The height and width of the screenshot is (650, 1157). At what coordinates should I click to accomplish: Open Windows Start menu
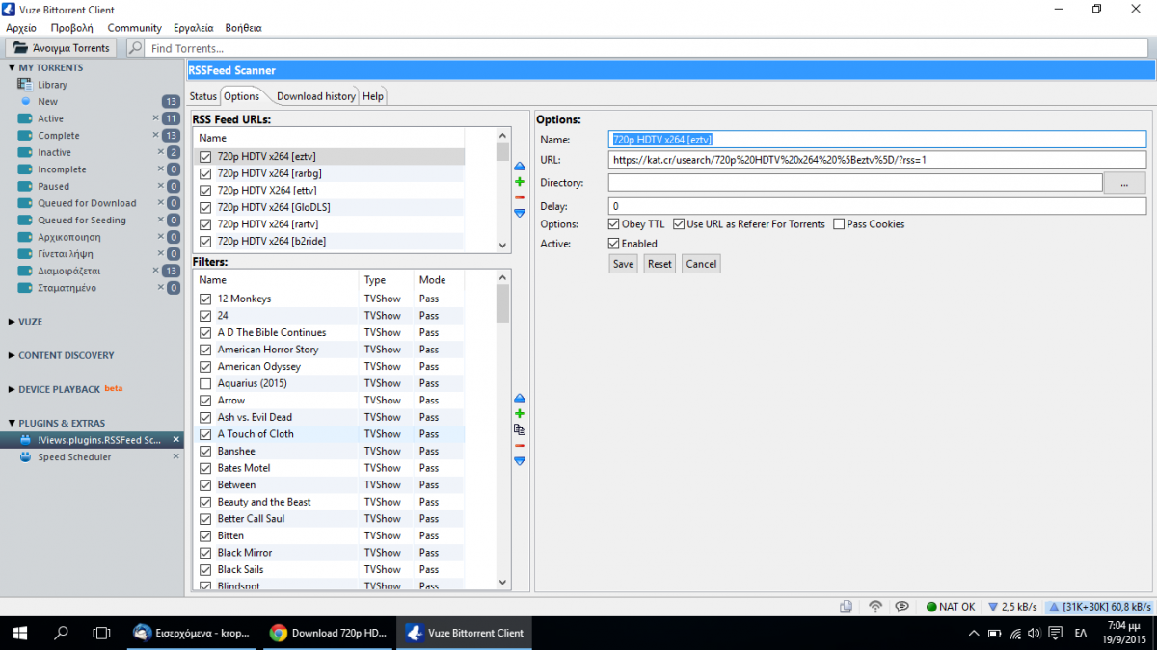click(x=21, y=633)
